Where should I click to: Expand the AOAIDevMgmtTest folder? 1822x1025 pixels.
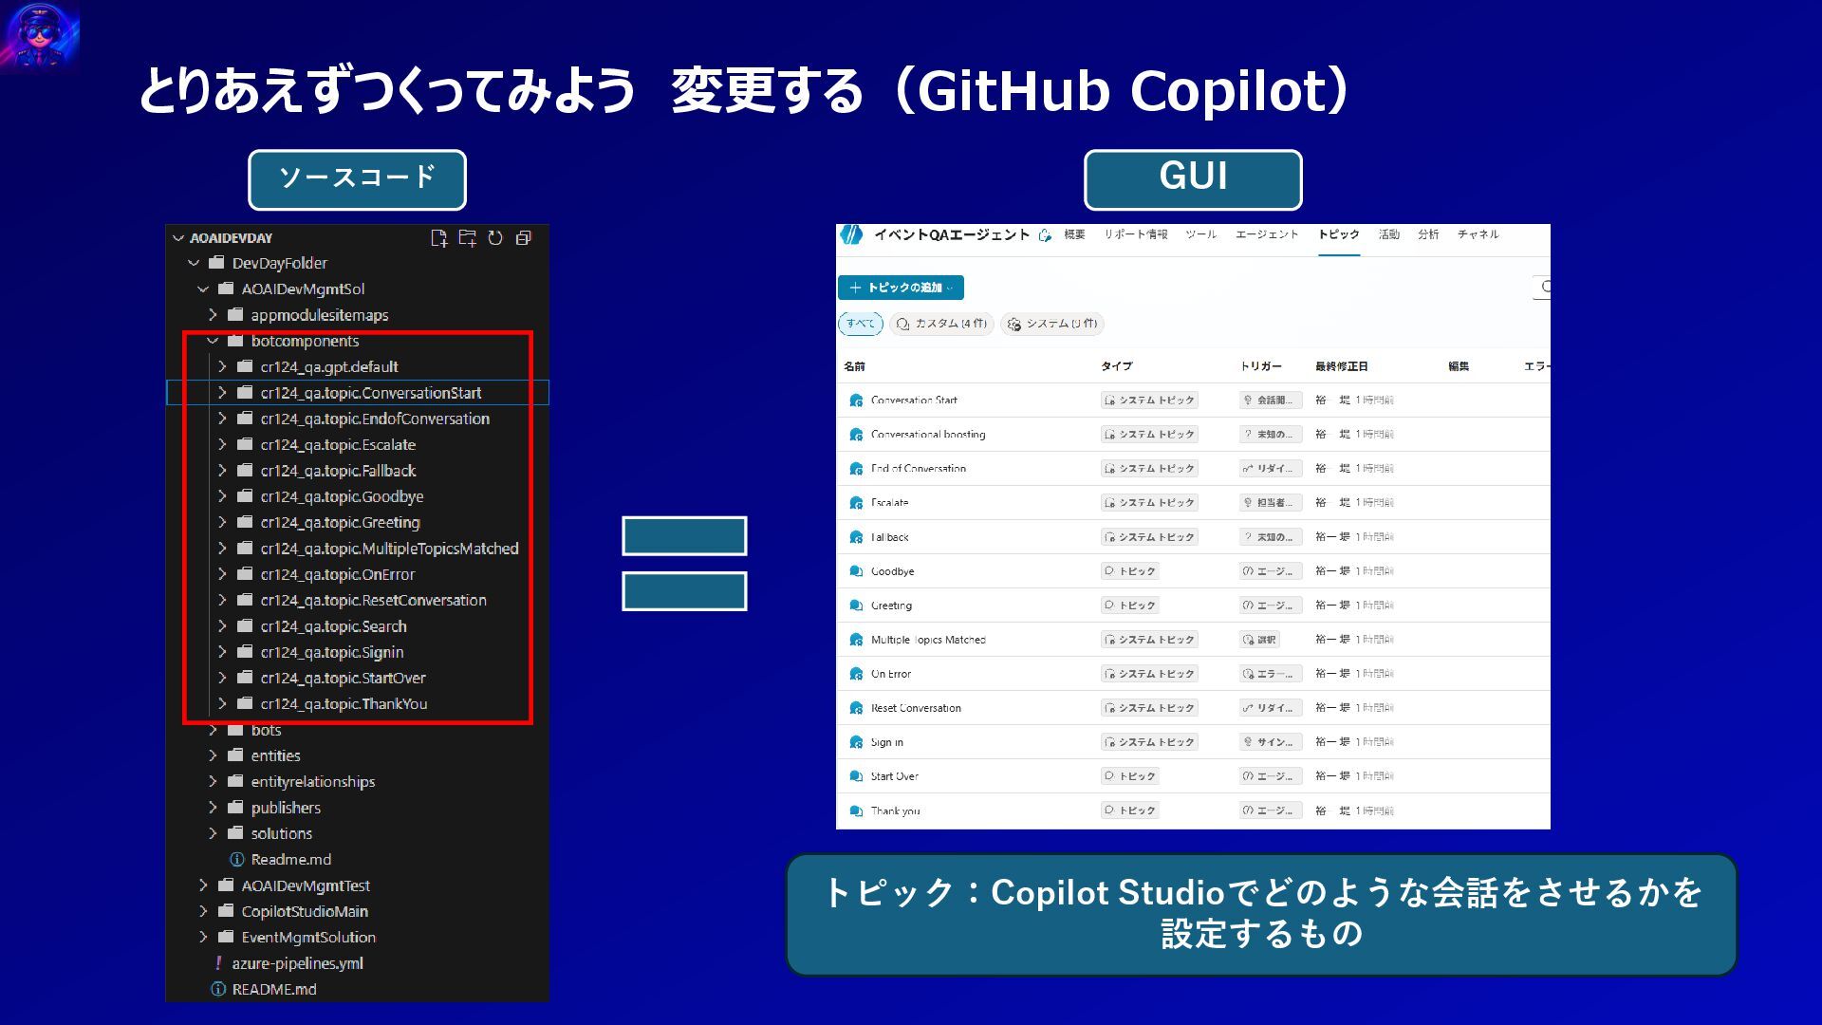[x=203, y=885]
